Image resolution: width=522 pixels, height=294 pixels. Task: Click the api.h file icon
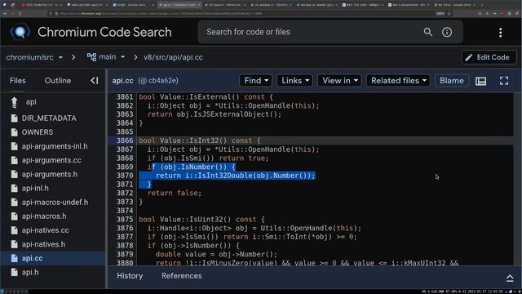click(15, 272)
